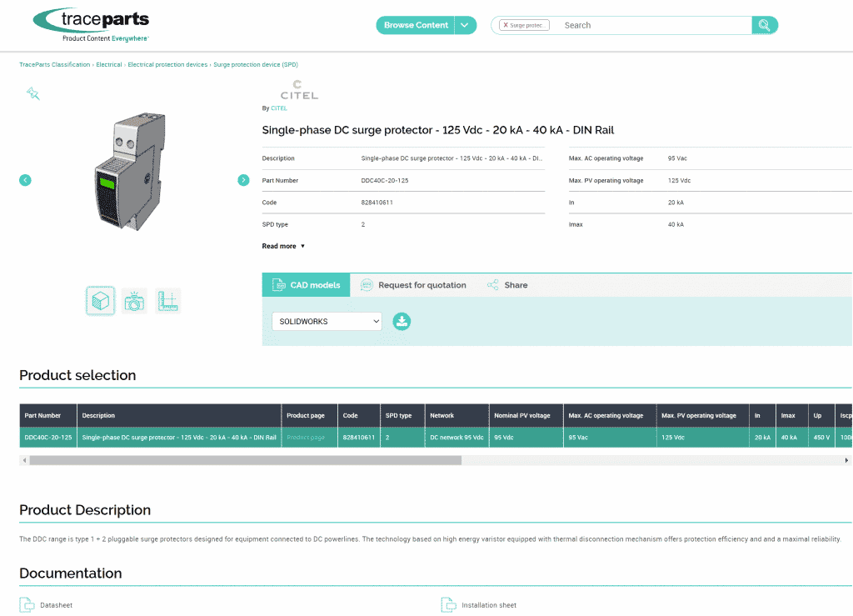The width and height of the screenshot is (853, 616).
Task: Select the photo camera view thumbnail
Action: (134, 301)
